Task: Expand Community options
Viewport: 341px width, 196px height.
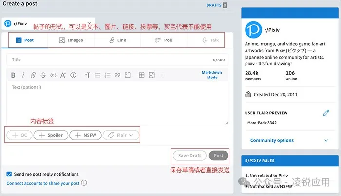Action: [289, 140]
